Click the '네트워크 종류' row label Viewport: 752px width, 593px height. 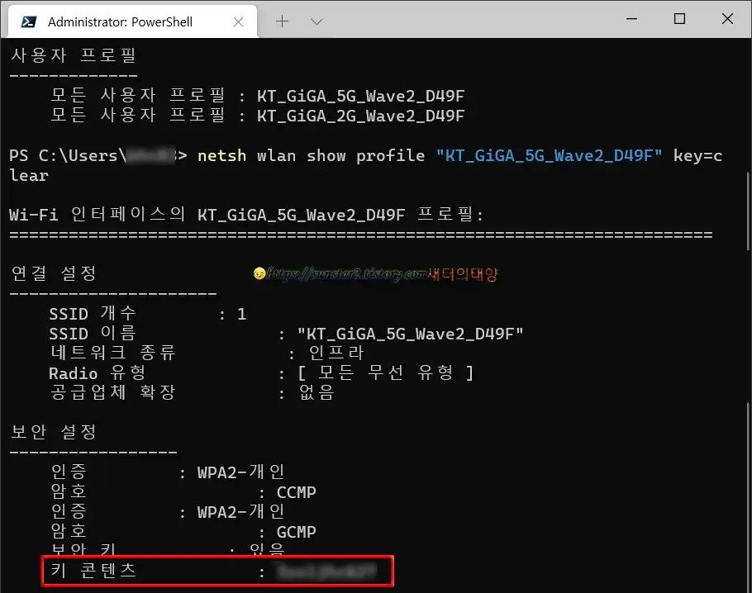click(x=113, y=353)
